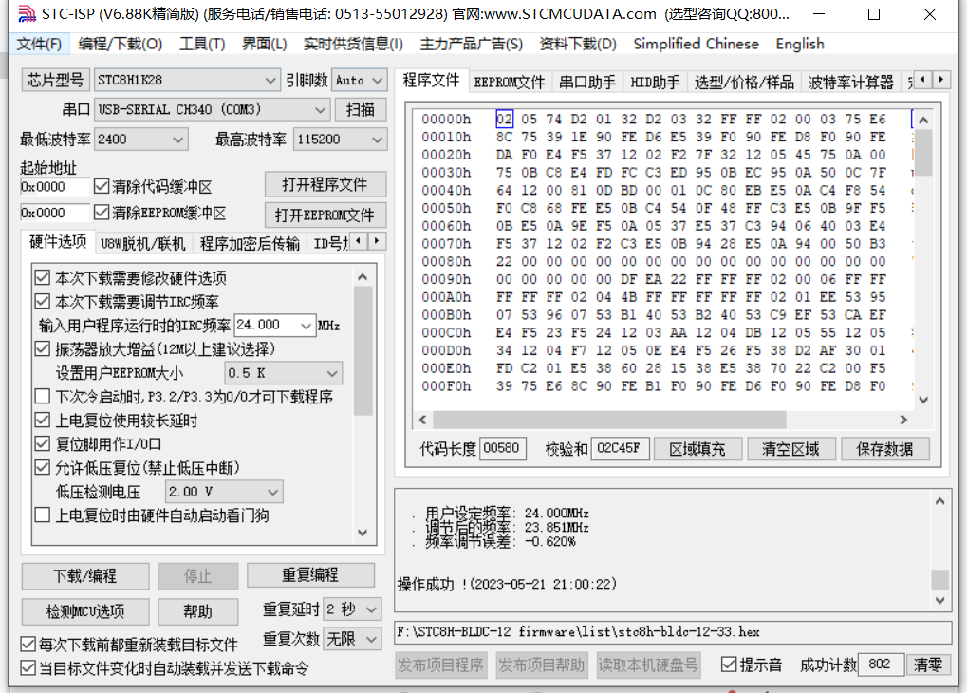Click hardware options list scroll up arrow

(x=363, y=277)
